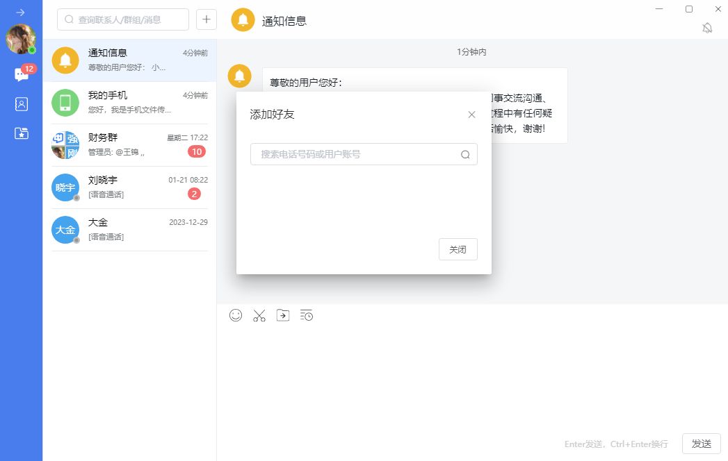Open the 财务群 group chat

(129, 145)
